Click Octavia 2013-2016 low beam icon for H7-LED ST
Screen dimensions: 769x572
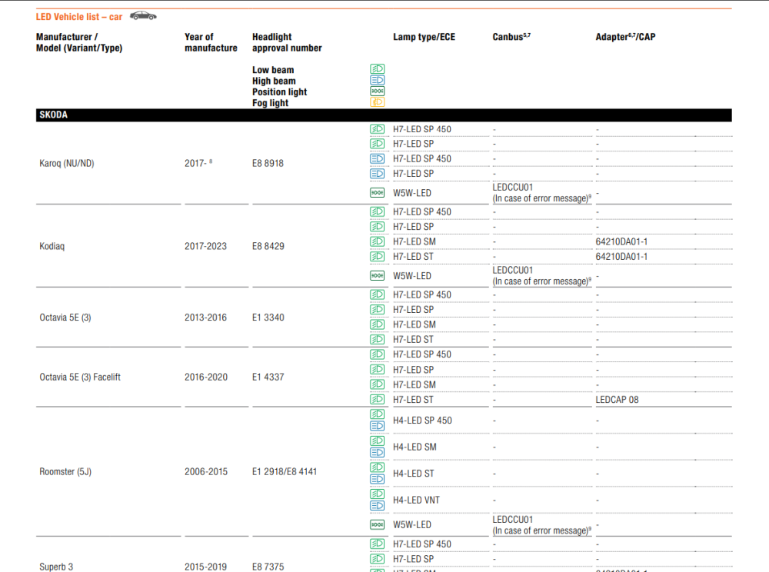[377, 339]
